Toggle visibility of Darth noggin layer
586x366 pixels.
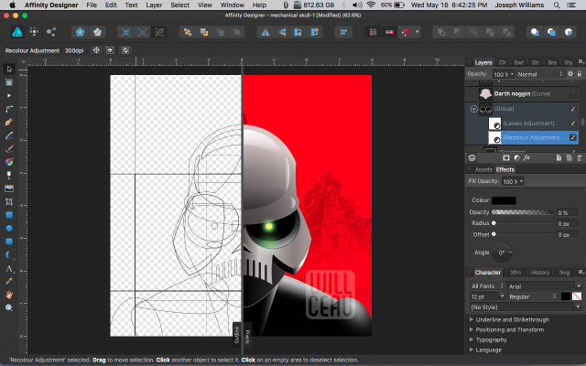(573, 93)
